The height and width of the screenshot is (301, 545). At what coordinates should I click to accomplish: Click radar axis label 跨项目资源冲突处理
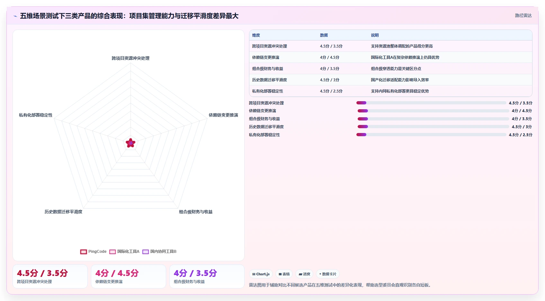[x=130, y=58]
